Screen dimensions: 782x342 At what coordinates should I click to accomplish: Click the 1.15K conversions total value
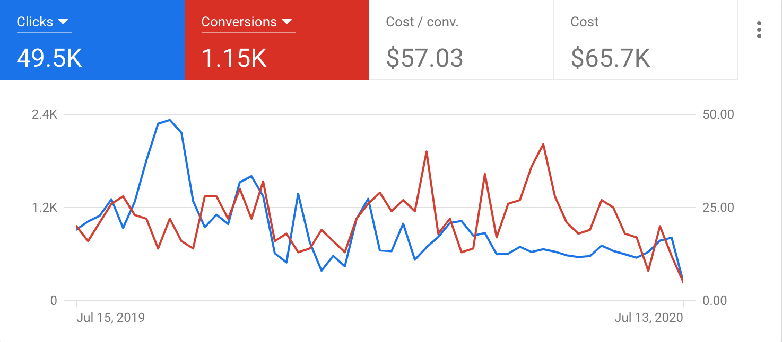(234, 58)
